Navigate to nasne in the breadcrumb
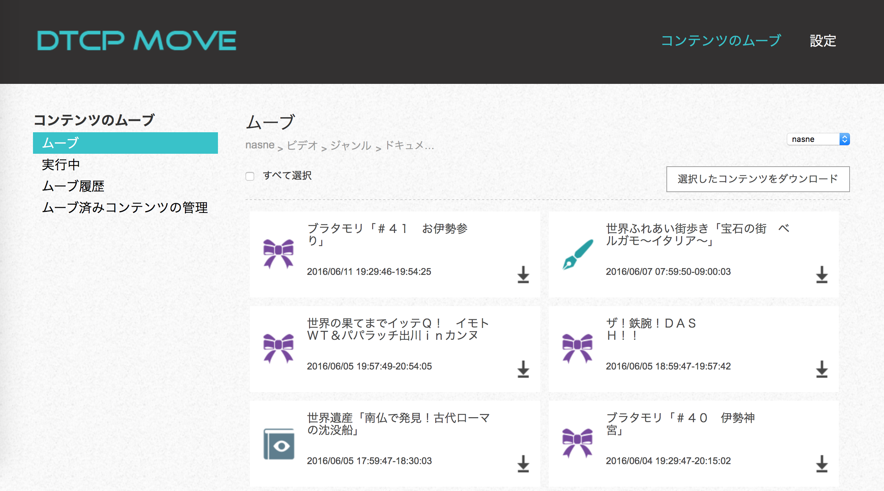Screen dimensions: 884x491 coord(260,145)
